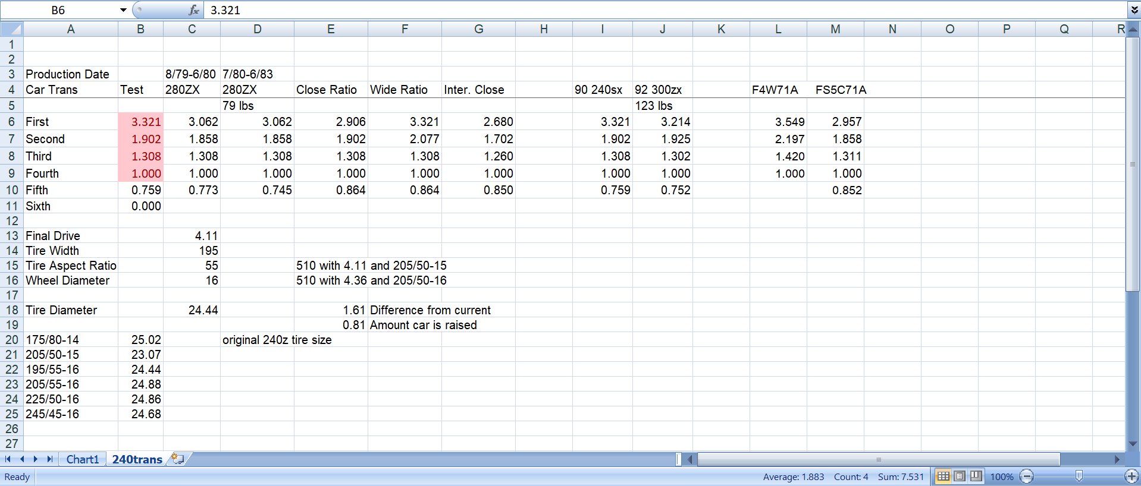Click horizontal scrollbar left arrow
This screenshot has height=486, width=1141.
(x=690, y=459)
